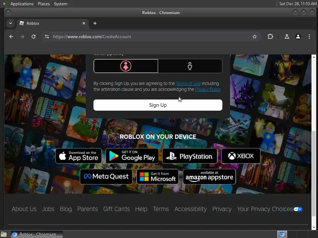Image resolution: width=318 pixels, height=238 pixels.
Task: Click the privacy choices toggle icon
Action: 298,209
